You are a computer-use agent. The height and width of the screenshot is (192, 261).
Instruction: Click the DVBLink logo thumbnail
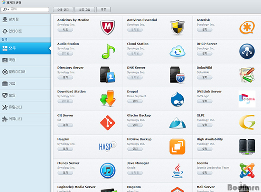coord(247,99)
